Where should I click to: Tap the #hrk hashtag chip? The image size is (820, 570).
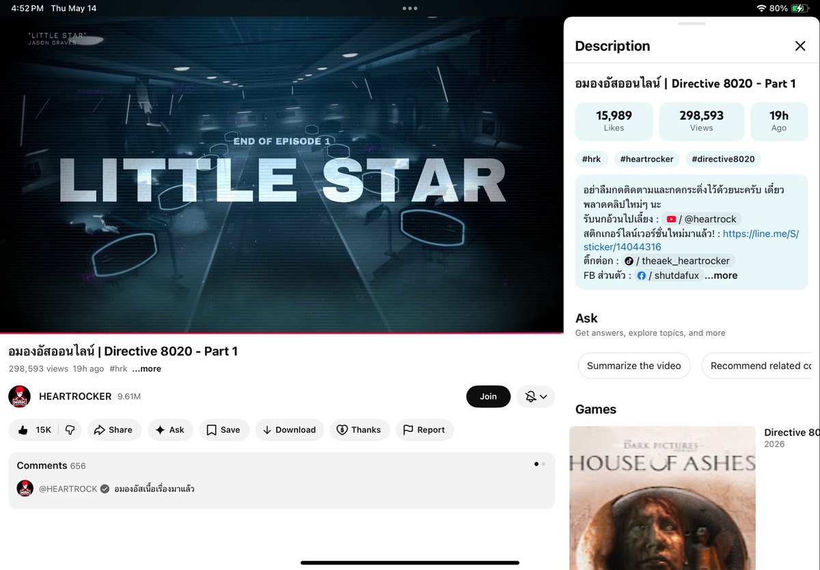[x=592, y=159]
